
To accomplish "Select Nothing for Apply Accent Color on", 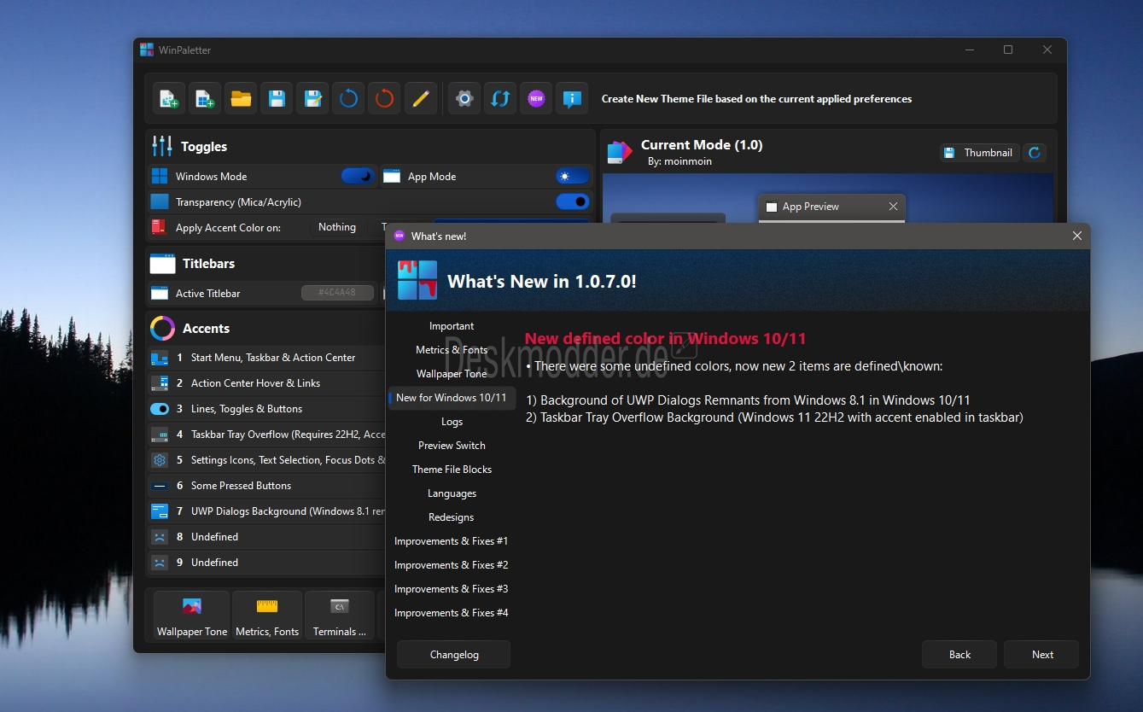I will click(x=337, y=227).
